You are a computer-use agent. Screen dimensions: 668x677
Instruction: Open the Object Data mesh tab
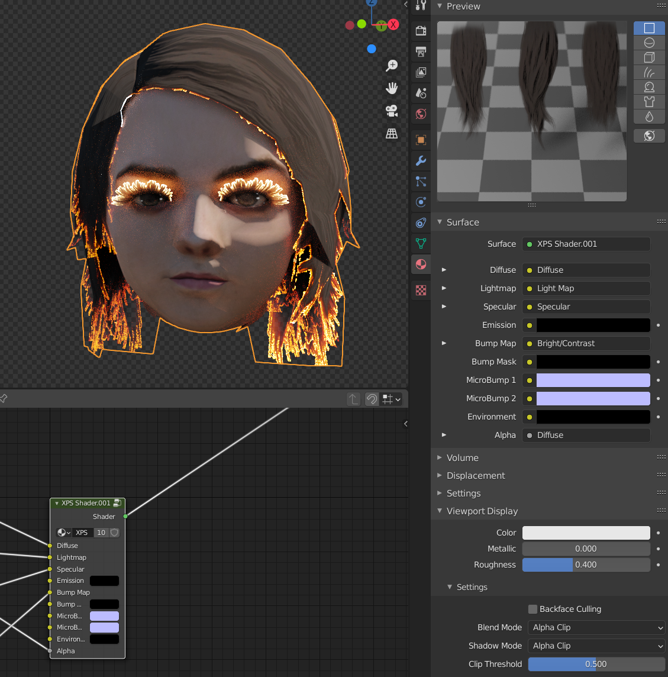[421, 243]
